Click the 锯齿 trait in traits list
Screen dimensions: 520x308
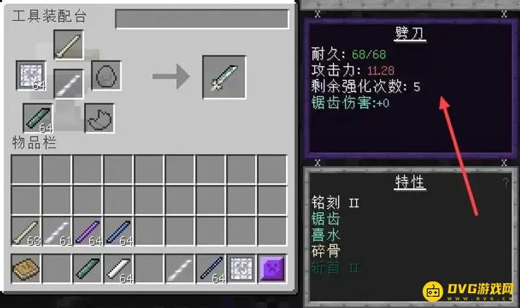(326, 219)
